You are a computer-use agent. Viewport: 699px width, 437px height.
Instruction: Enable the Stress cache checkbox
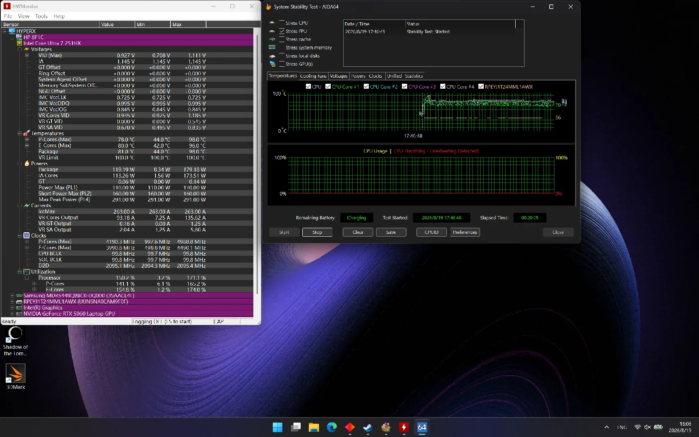282,39
